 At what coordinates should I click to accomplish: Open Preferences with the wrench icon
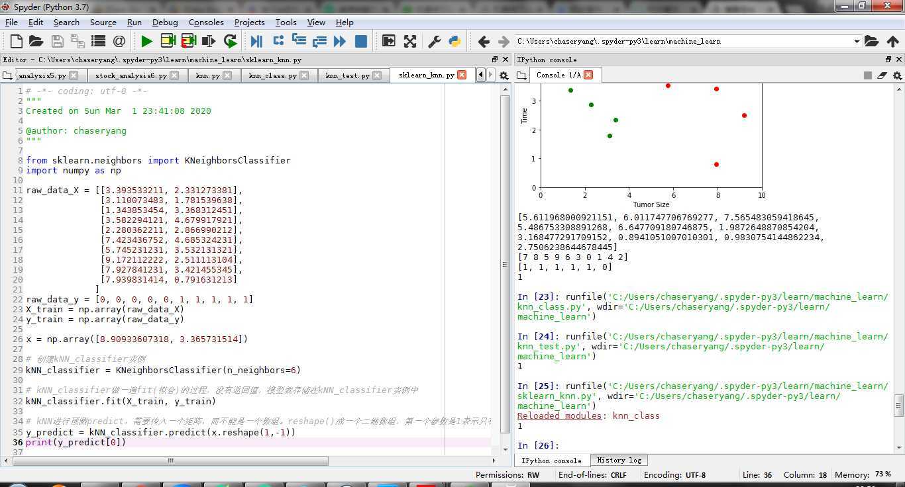click(x=435, y=41)
